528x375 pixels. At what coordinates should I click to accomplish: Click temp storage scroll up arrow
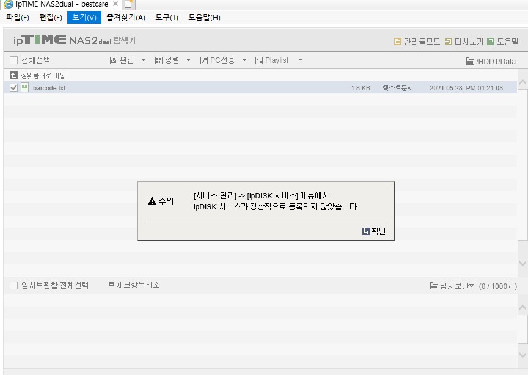[x=522, y=308]
